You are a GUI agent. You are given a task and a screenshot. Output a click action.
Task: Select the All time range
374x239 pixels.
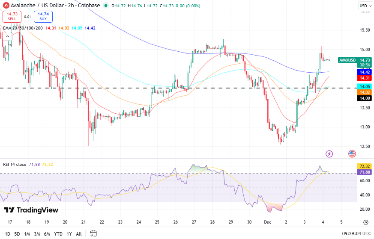click(79, 234)
